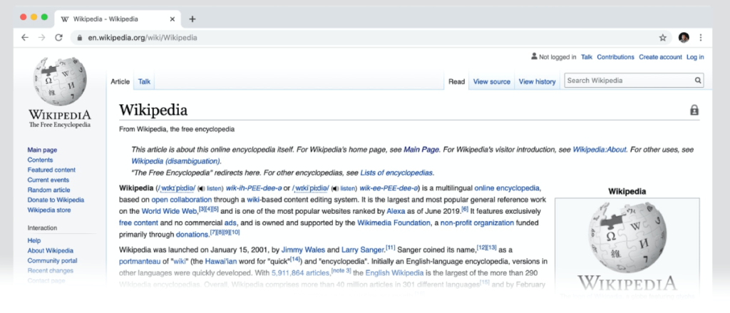Open Current events in sidebar
Viewport: 730px width, 313px height.
point(48,180)
